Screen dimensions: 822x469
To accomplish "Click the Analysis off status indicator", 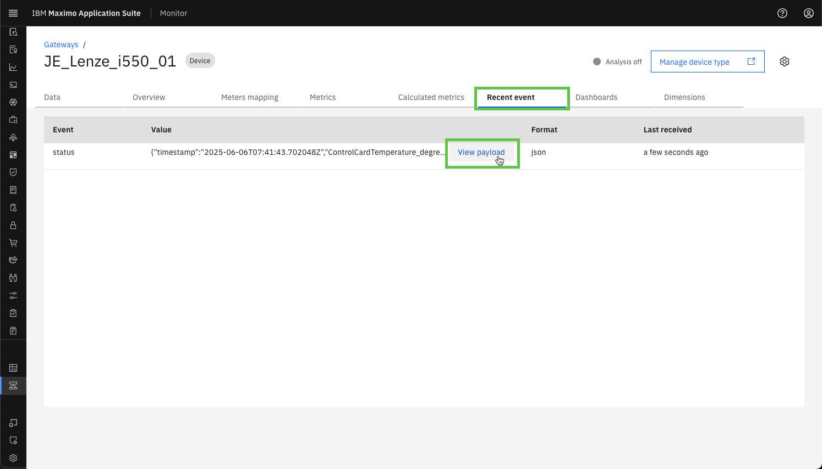I will [x=617, y=62].
